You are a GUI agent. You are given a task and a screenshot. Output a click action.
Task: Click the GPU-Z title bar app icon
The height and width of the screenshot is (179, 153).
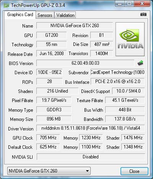pos(7,5)
